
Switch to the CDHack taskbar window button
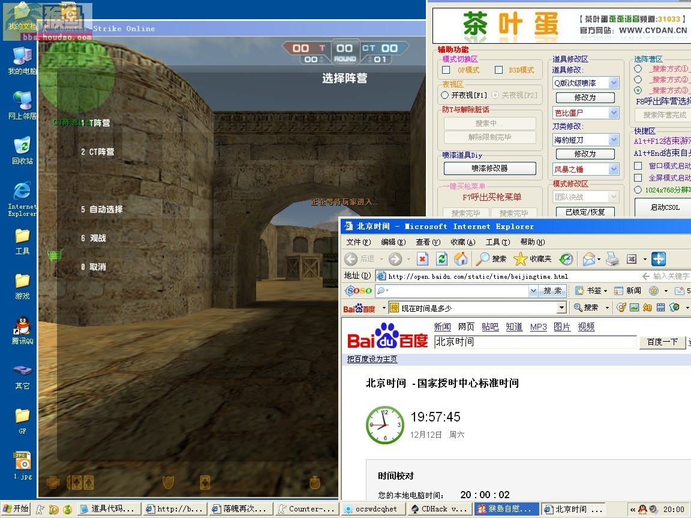tap(439, 509)
